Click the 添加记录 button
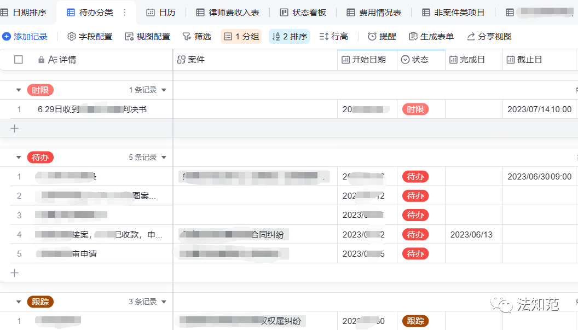The image size is (578, 330). click(x=25, y=36)
